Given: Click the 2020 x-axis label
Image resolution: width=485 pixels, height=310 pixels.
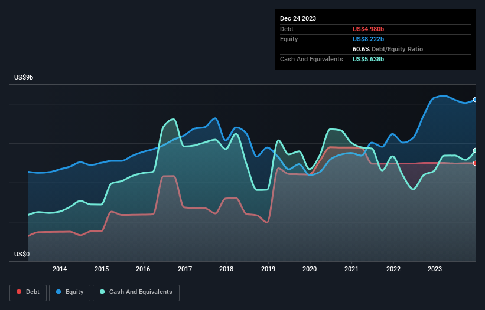Looking at the screenshot, I should tap(310, 269).
